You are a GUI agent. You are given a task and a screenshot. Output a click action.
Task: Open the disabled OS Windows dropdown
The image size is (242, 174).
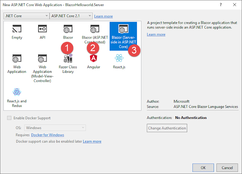(x=55, y=128)
